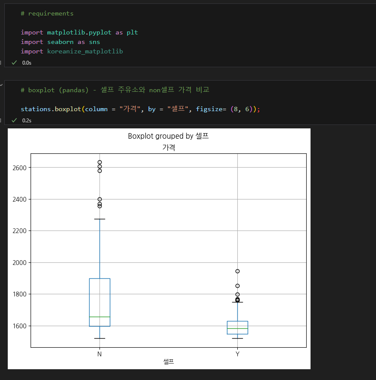Click the Y group box in the boxplot
Viewport: 376px width, 380px height.
point(237,327)
